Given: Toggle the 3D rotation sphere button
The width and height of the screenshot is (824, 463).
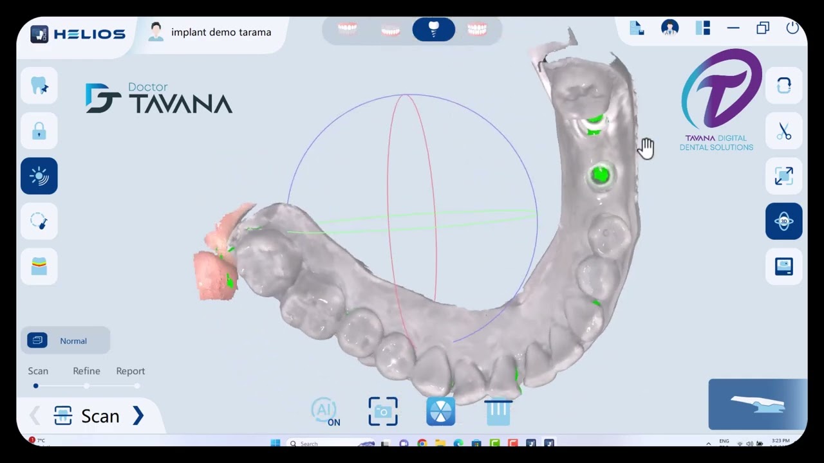Looking at the screenshot, I should tap(784, 221).
